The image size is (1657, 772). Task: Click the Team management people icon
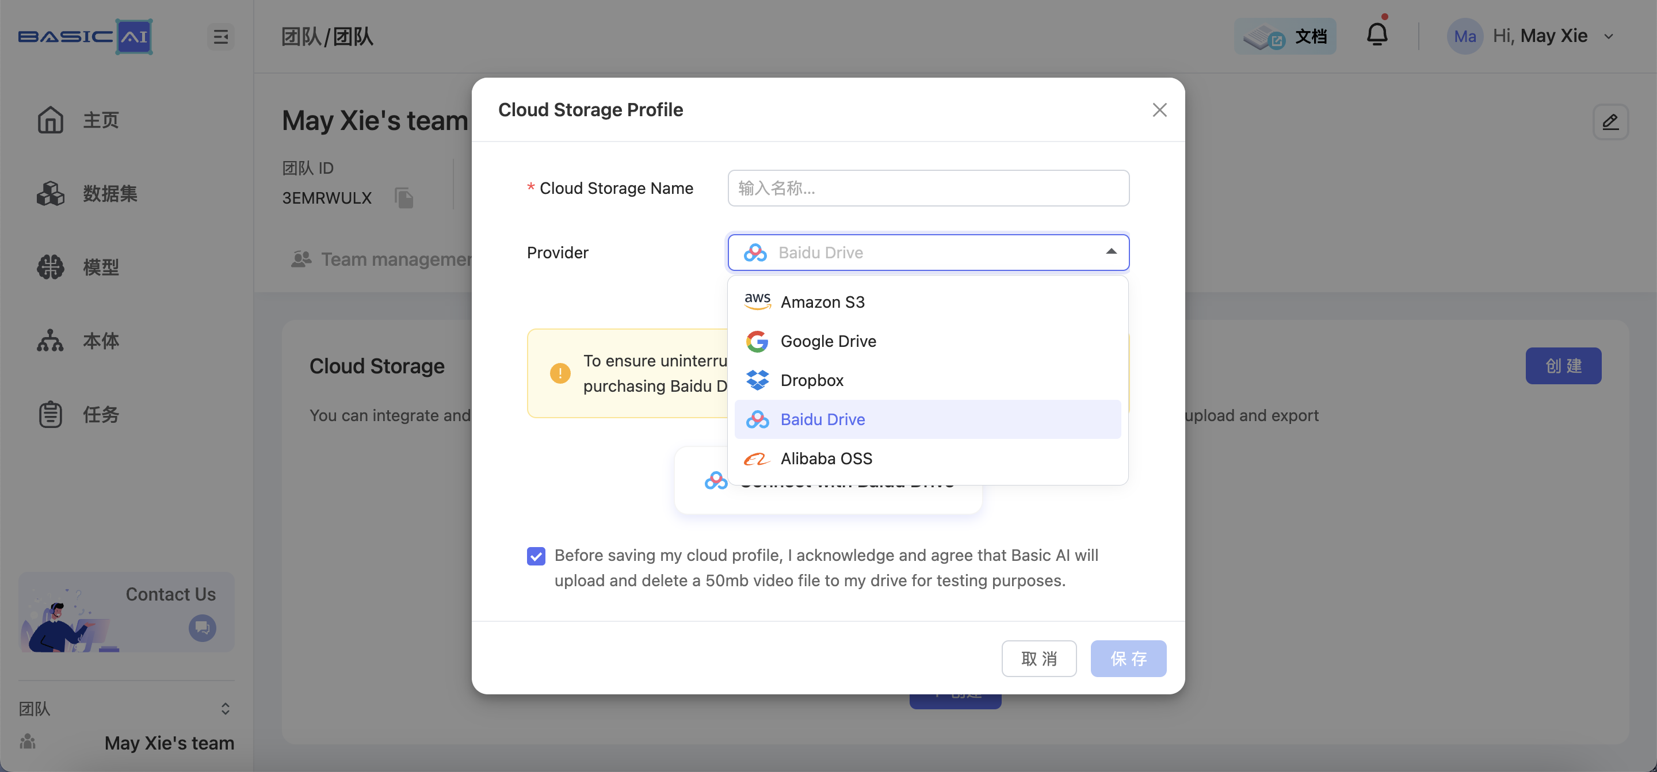click(x=301, y=259)
